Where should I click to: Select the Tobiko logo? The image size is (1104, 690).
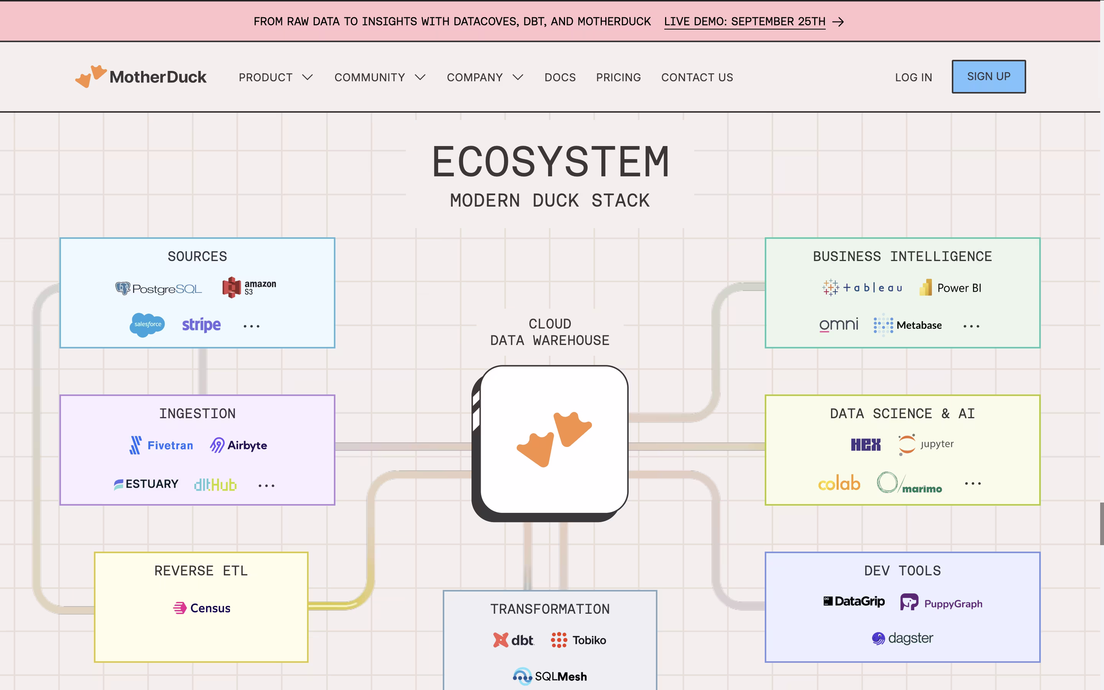[578, 640]
